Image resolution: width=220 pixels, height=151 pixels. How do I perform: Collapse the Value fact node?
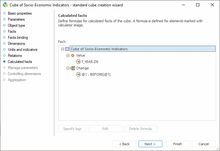pyautogui.click(x=68, y=55)
